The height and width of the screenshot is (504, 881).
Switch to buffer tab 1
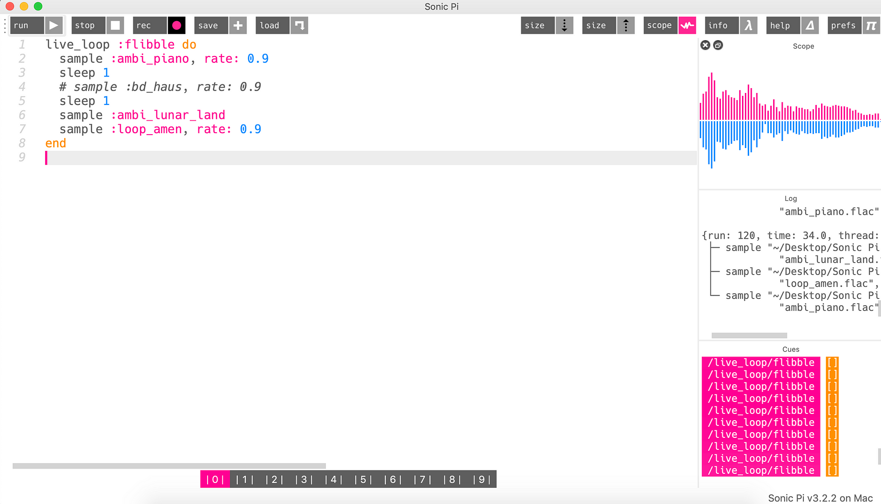click(244, 479)
